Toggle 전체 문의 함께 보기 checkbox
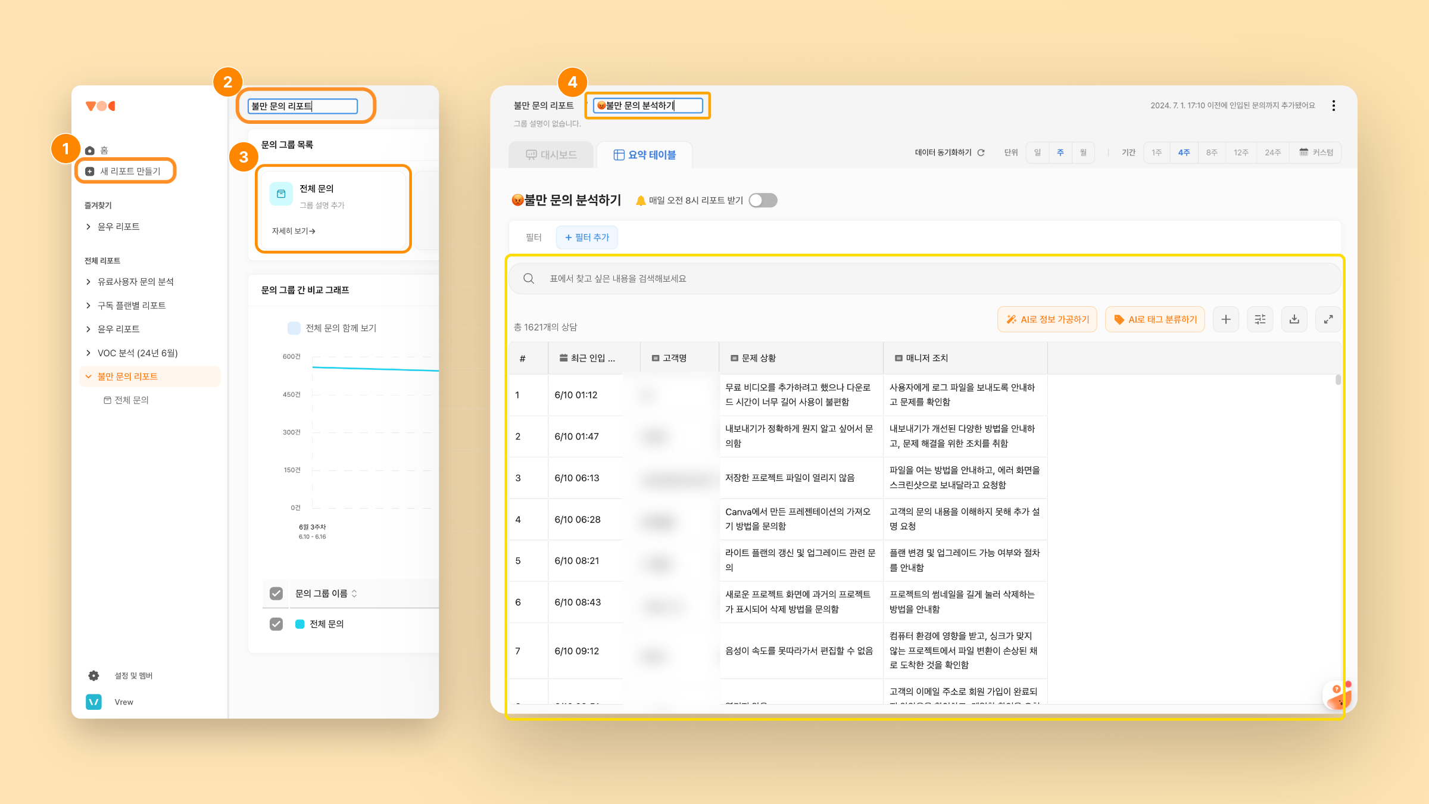This screenshot has width=1429, height=804. [294, 328]
